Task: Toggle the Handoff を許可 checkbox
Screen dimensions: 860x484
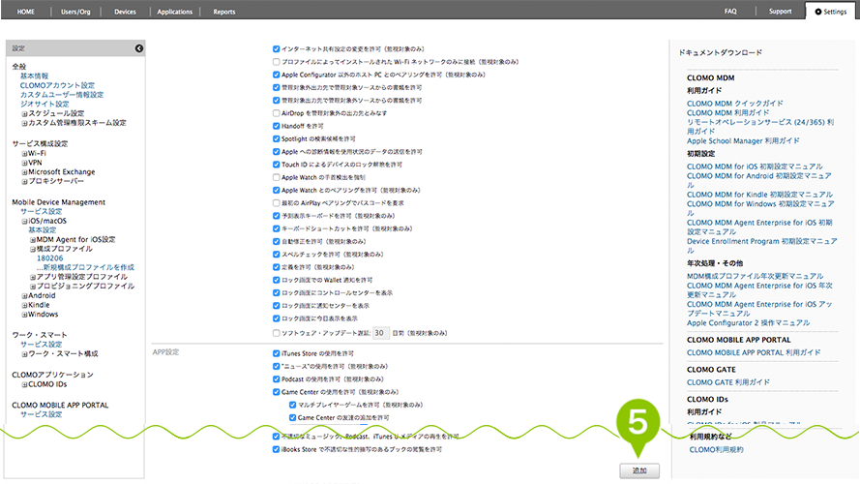Action: click(276, 126)
